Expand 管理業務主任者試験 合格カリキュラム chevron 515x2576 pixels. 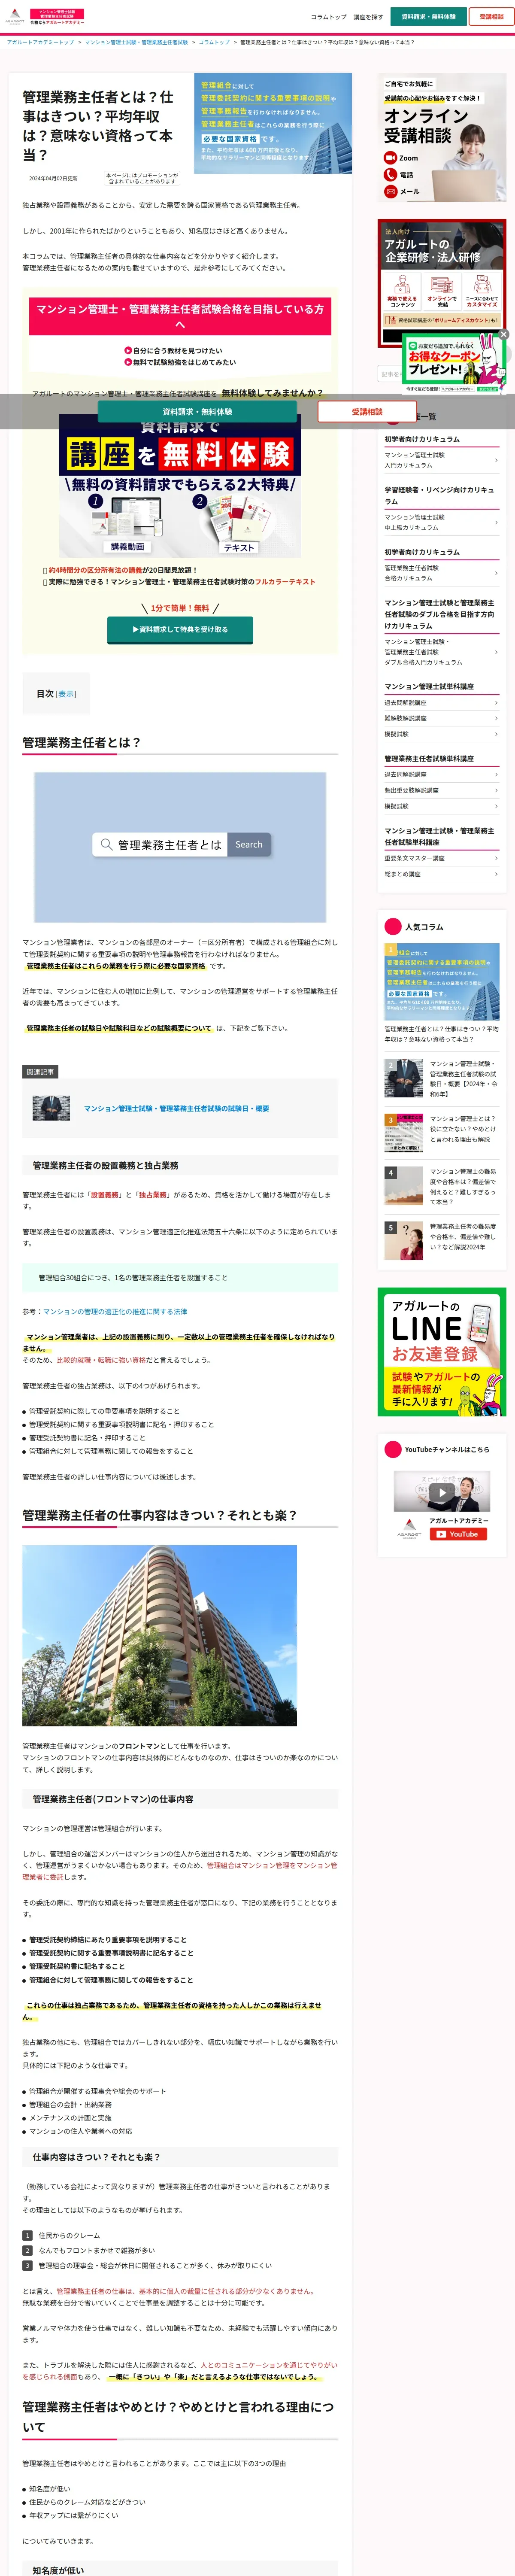click(496, 573)
